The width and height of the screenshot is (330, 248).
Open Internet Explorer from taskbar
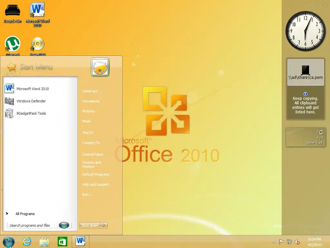(27, 242)
